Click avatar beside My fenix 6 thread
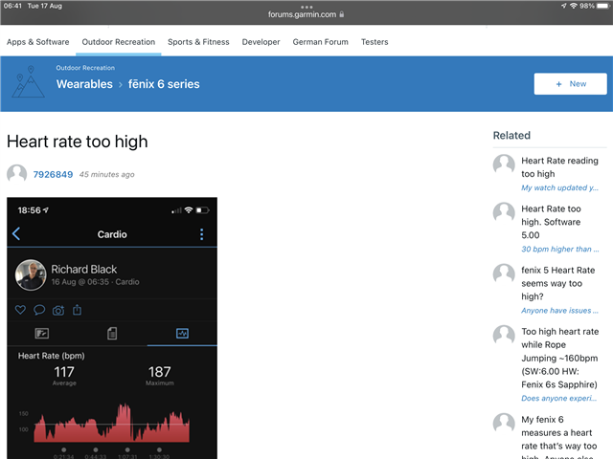Viewport: 613px width, 459px height. coord(504,423)
